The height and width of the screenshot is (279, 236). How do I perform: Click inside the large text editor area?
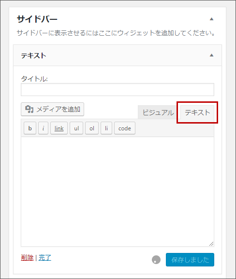[118, 192]
